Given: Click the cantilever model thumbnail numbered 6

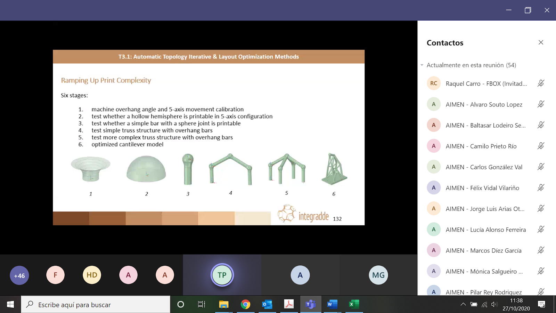Looking at the screenshot, I should coord(334,169).
